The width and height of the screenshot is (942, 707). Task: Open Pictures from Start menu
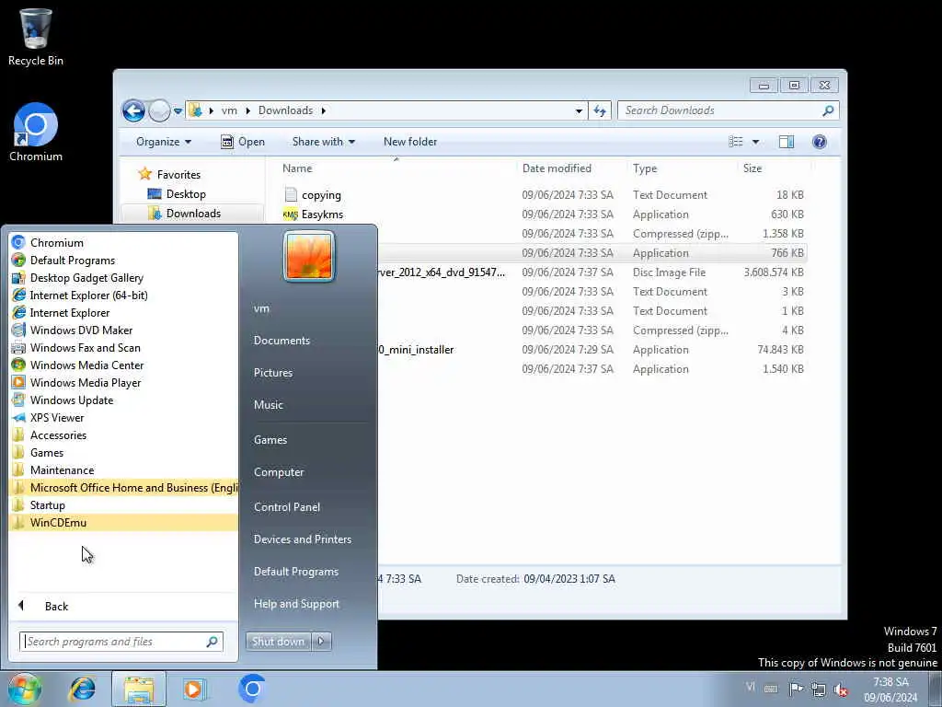(x=273, y=373)
